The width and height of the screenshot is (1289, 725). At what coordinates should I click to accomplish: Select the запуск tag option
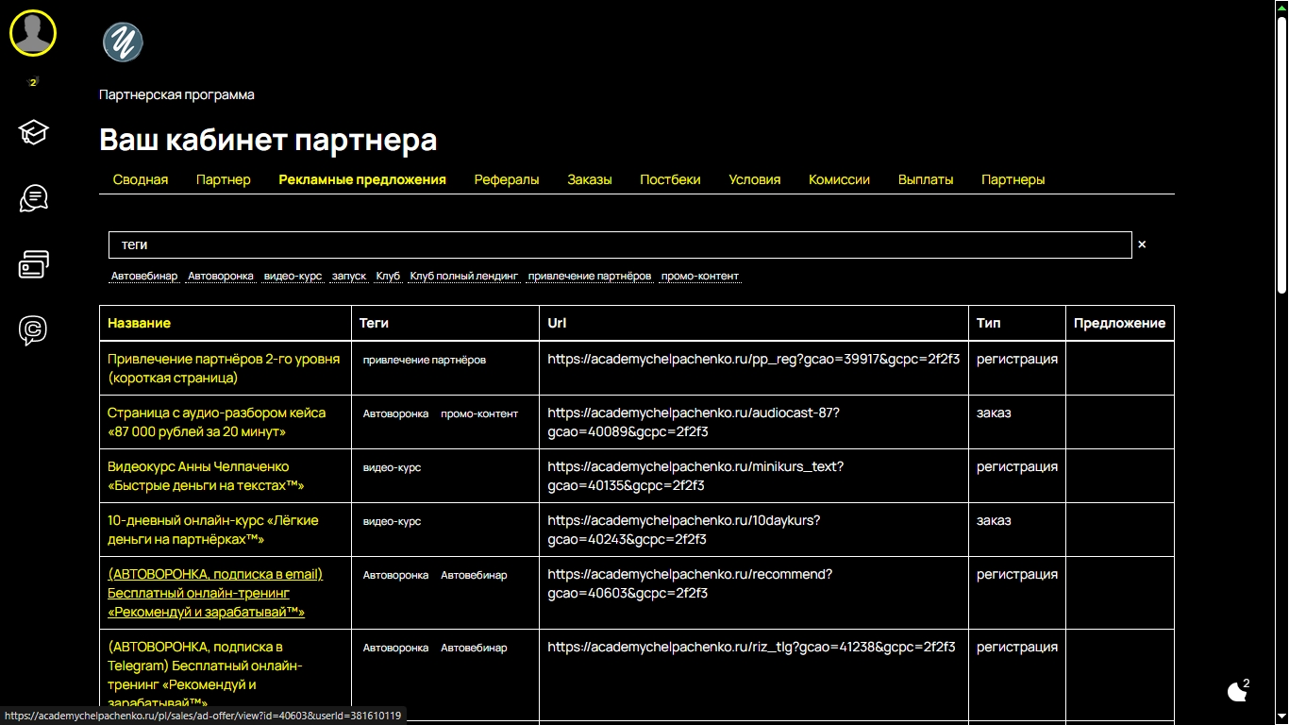point(347,275)
